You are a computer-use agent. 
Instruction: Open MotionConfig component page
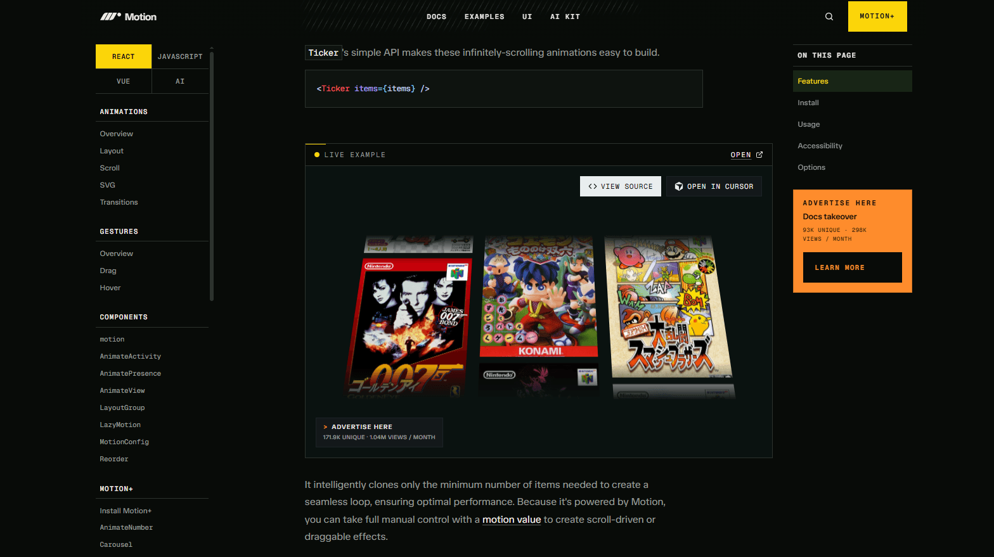[x=124, y=442]
